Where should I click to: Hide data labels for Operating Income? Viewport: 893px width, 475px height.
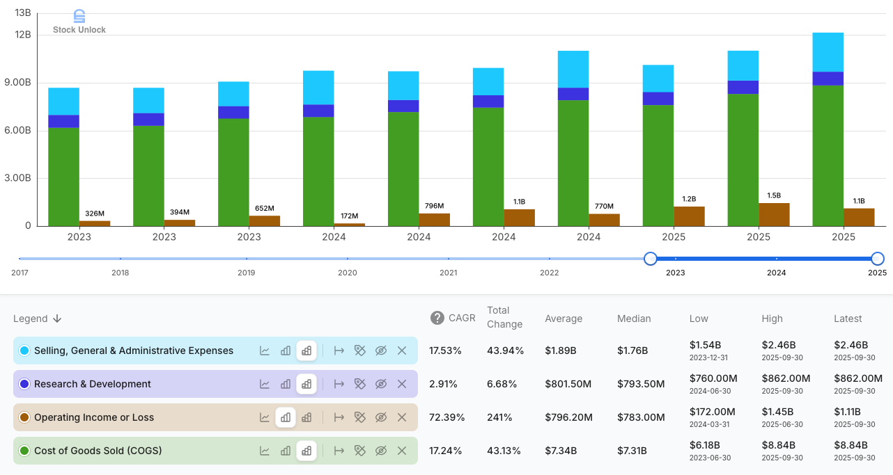[360, 417]
